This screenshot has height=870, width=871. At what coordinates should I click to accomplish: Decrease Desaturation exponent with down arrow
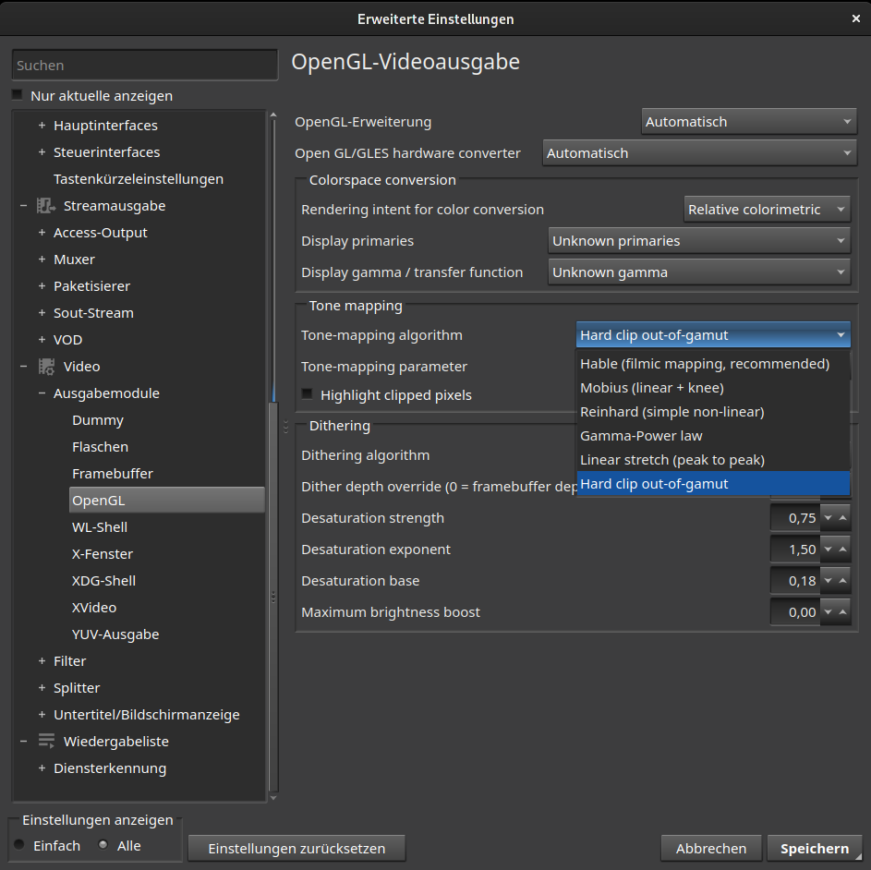click(x=828, y=550)
